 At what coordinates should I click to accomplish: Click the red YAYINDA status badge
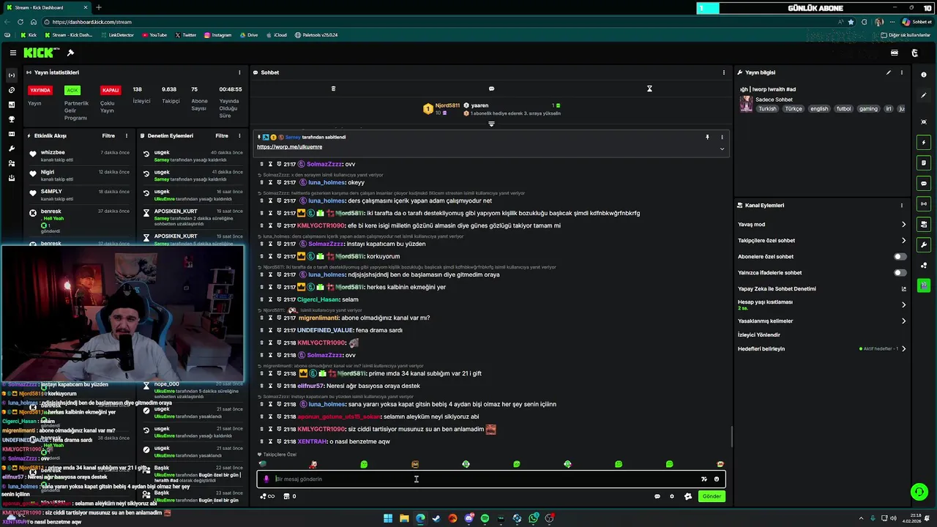(x=40, y=90)
